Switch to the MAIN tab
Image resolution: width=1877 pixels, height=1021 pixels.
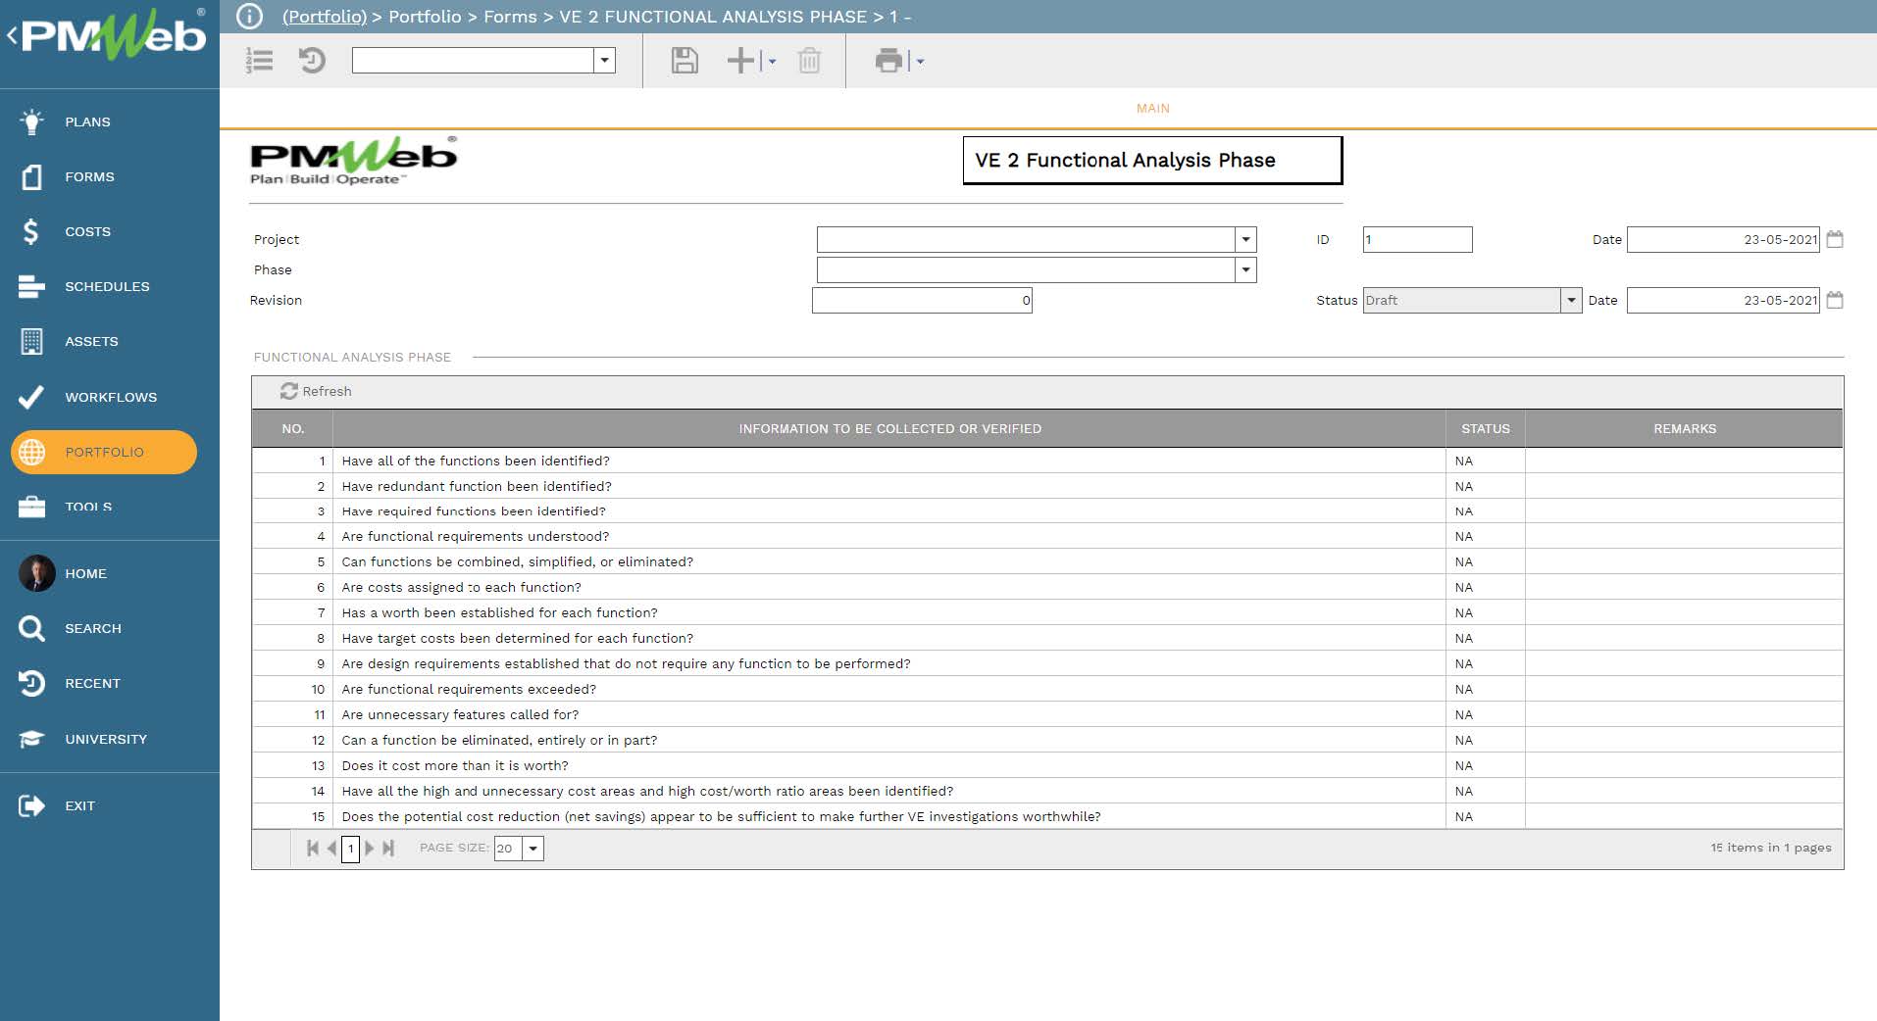pyautogui.click(x=1151, y=109)
